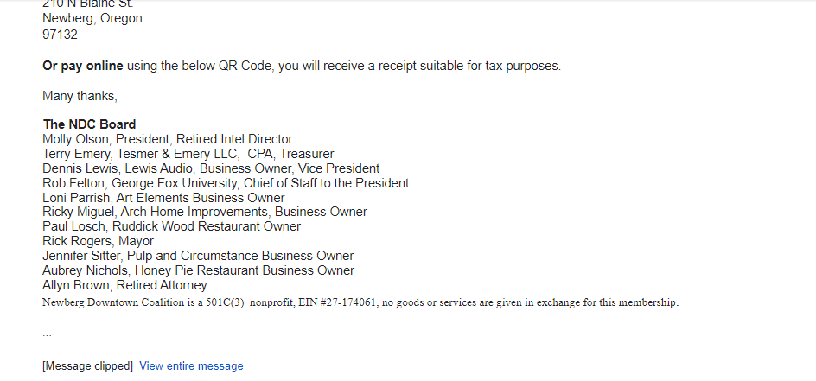Image resolution: width=816 pixels, height=381 pixels.
Task: Click the [Message clipped] label
Action: click(x=87, y=366)
